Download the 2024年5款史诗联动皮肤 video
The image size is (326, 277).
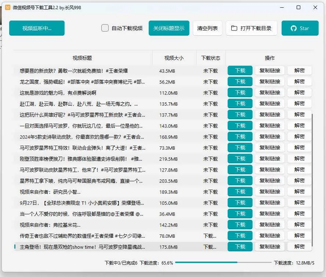tap(240, 137)
